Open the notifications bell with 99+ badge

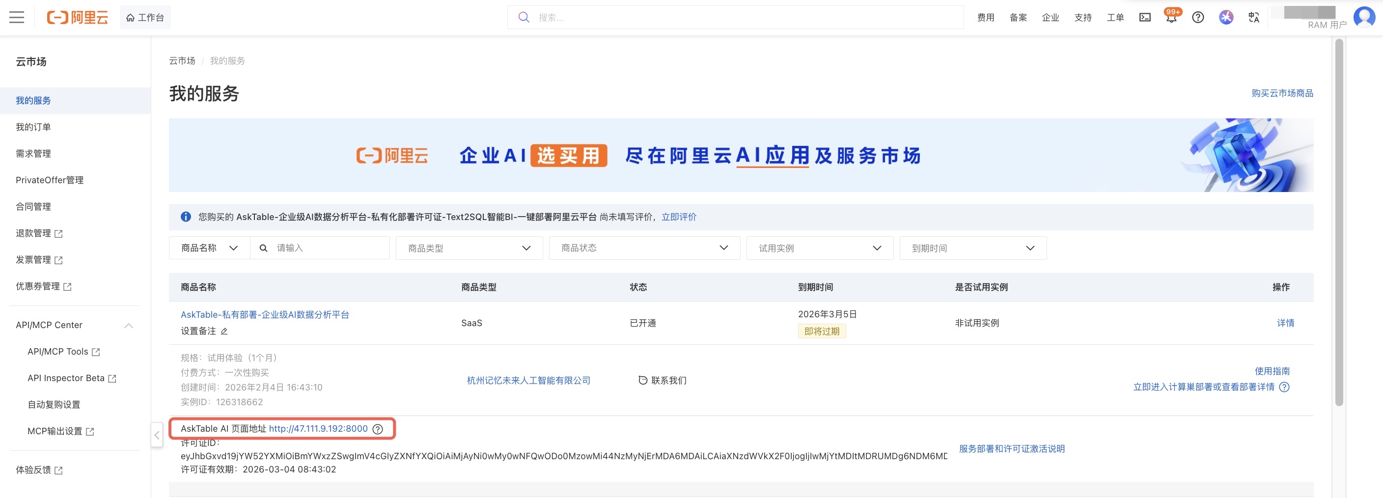point(1171,17)
